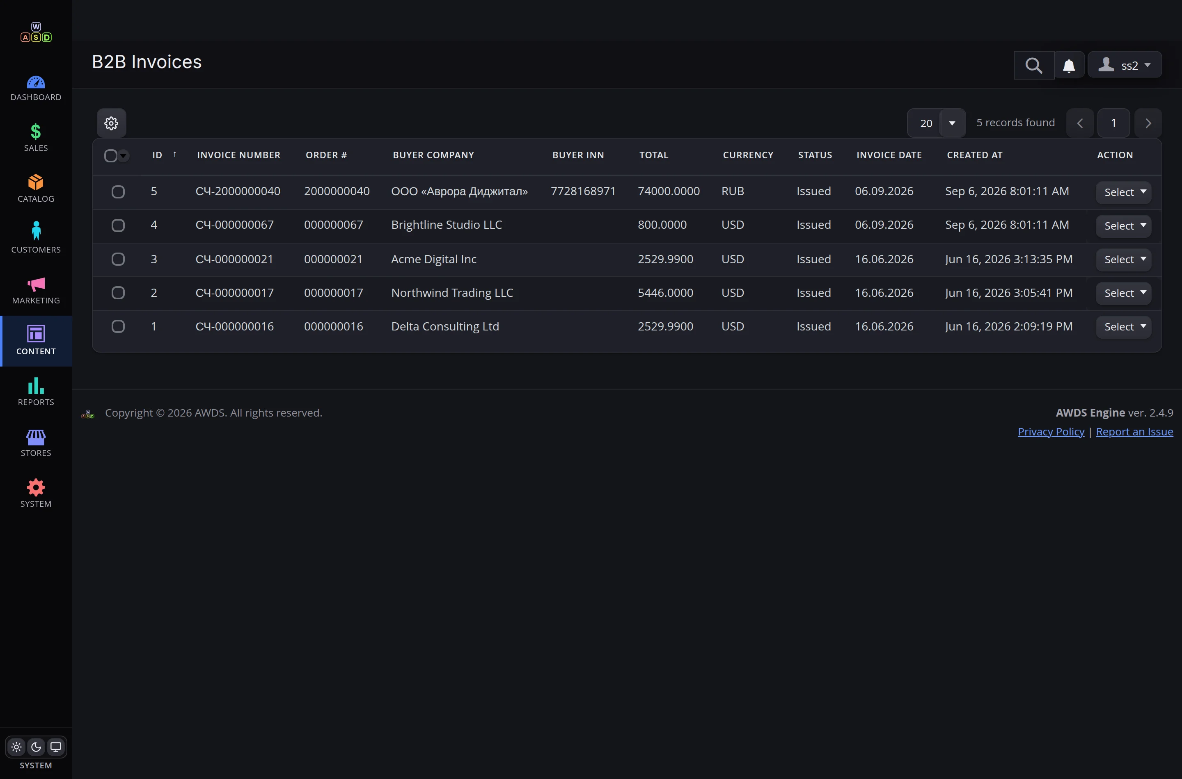Open Select action for Brightline Studio LLC
Image resolution: width=1182 pixels, height=779 pixels.
pos(1123,225)
